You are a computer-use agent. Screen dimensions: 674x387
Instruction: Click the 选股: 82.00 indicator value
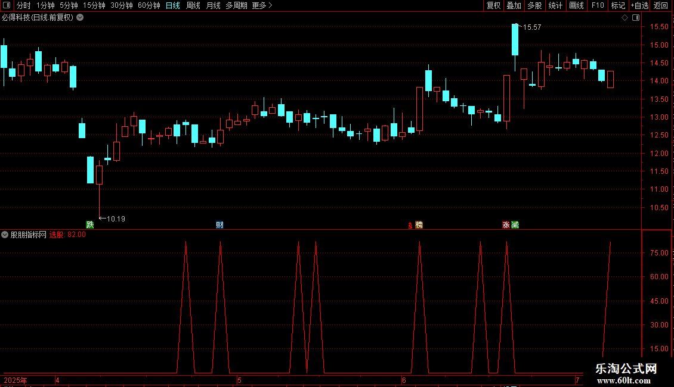point(67,235)
